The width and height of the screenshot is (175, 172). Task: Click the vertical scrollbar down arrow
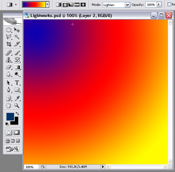170,161
